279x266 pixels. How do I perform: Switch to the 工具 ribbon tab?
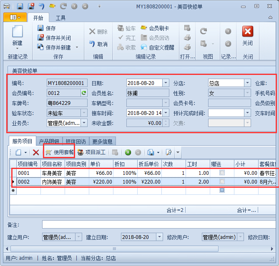pos(60,18)
